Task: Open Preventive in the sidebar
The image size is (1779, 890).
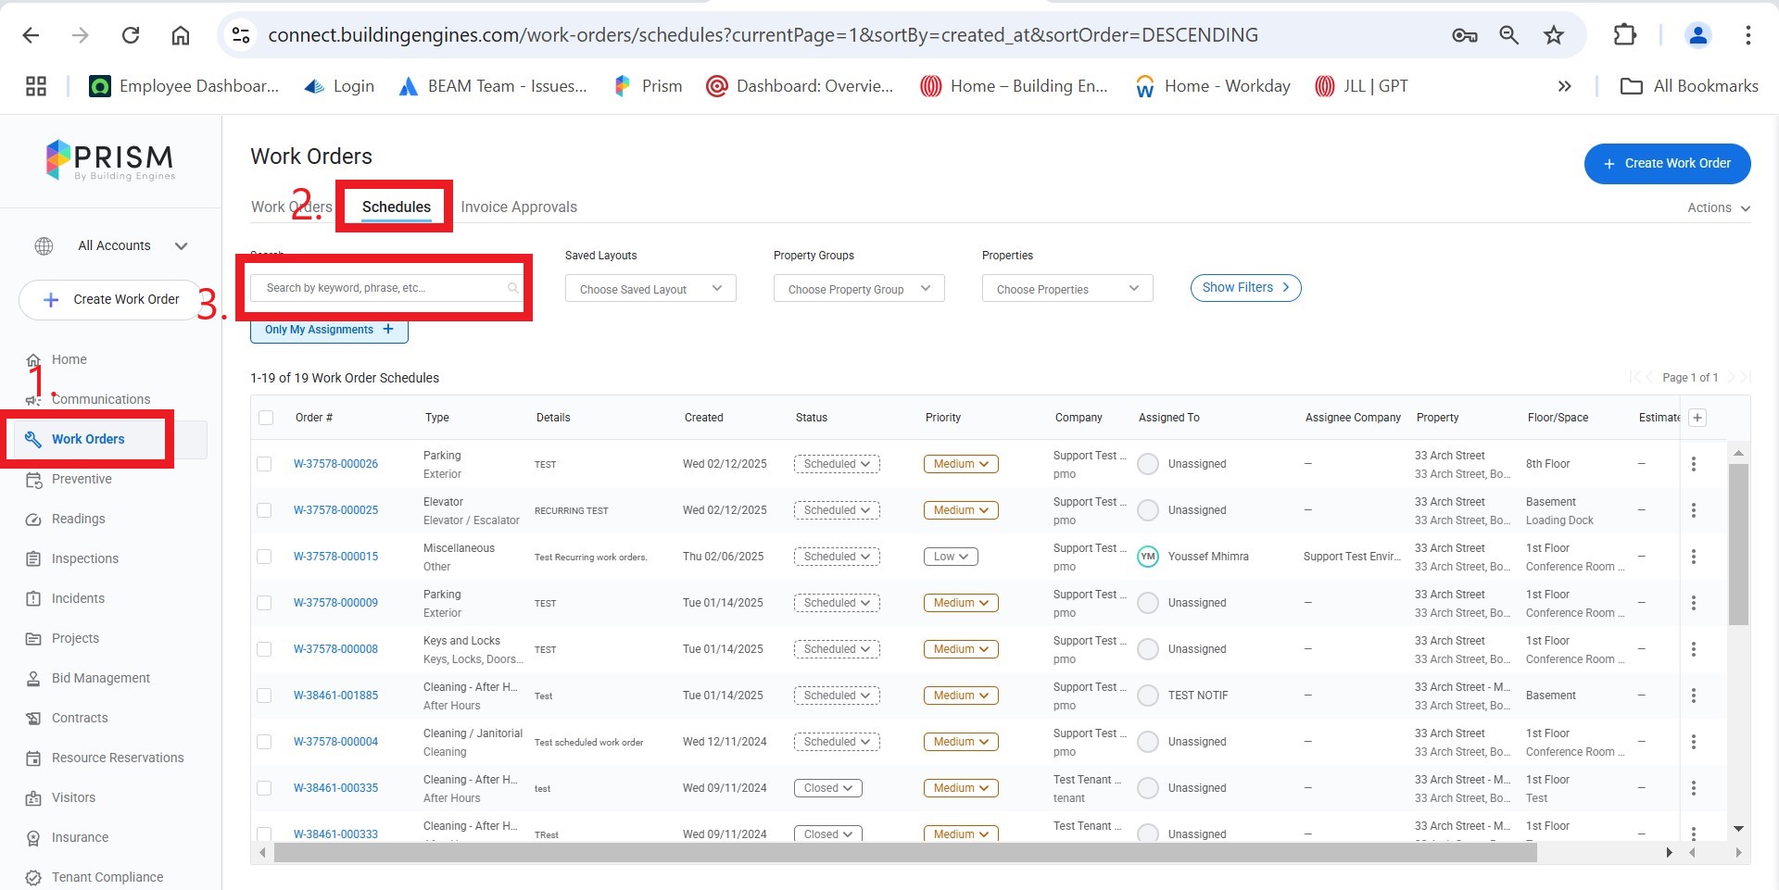Action: (x=82, y=480)
